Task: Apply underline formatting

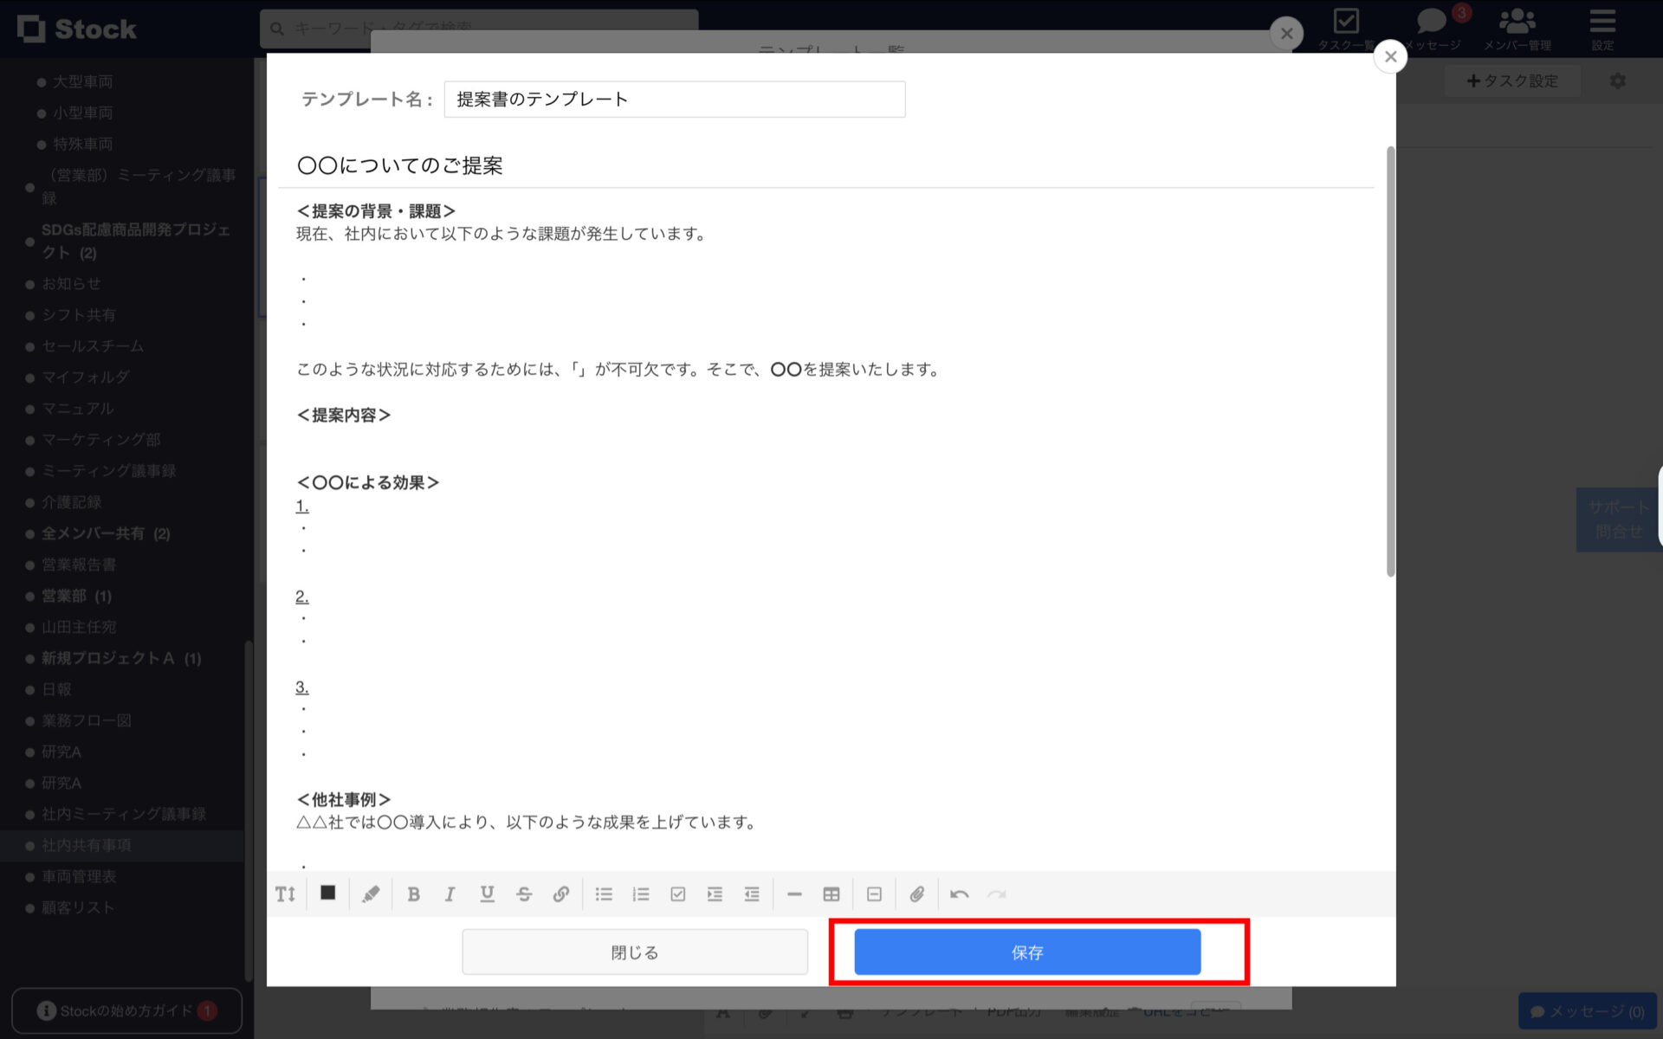Action: (487, 894)
